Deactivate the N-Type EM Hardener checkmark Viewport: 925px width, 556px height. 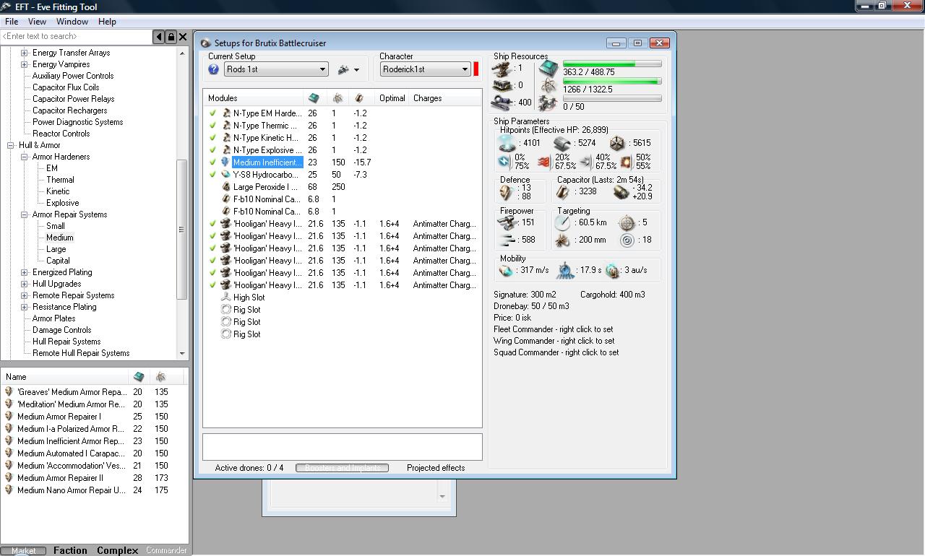(213, 113)
